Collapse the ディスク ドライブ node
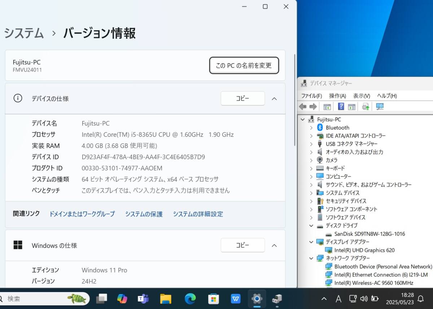This screenshot has width=433, height=309. [311, 226]
